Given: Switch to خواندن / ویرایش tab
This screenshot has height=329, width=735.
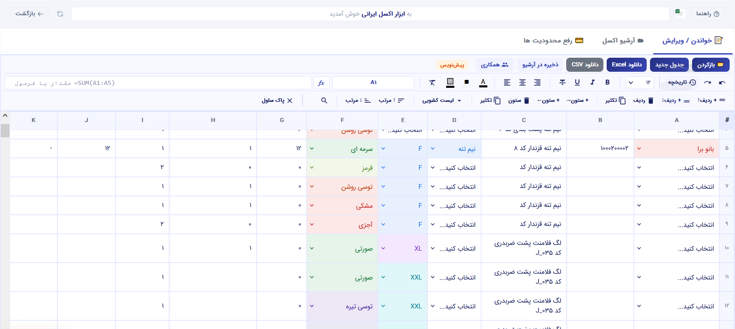Looking at the screenshot, I should pyautogui.click(x=692, y=40).
